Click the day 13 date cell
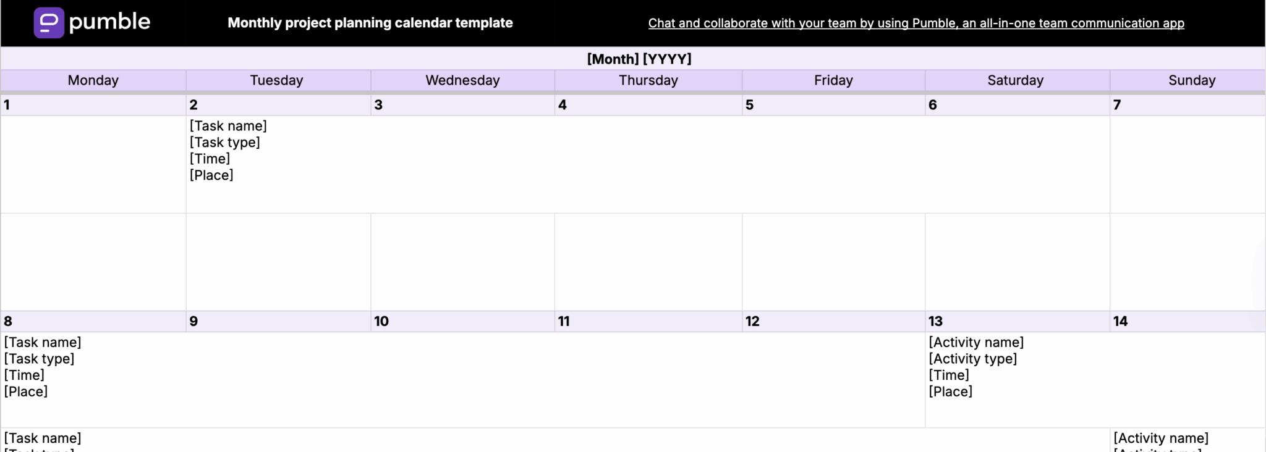1266x452 pixels. tap(1017, 321)
